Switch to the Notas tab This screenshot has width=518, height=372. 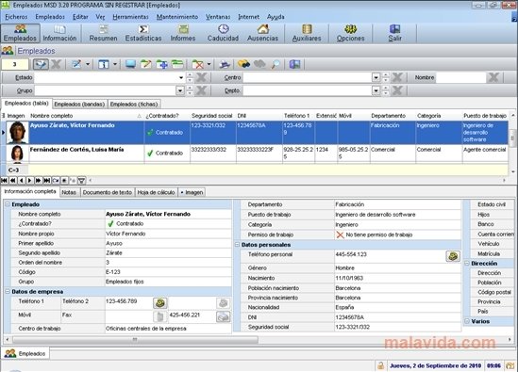(69, 192)
